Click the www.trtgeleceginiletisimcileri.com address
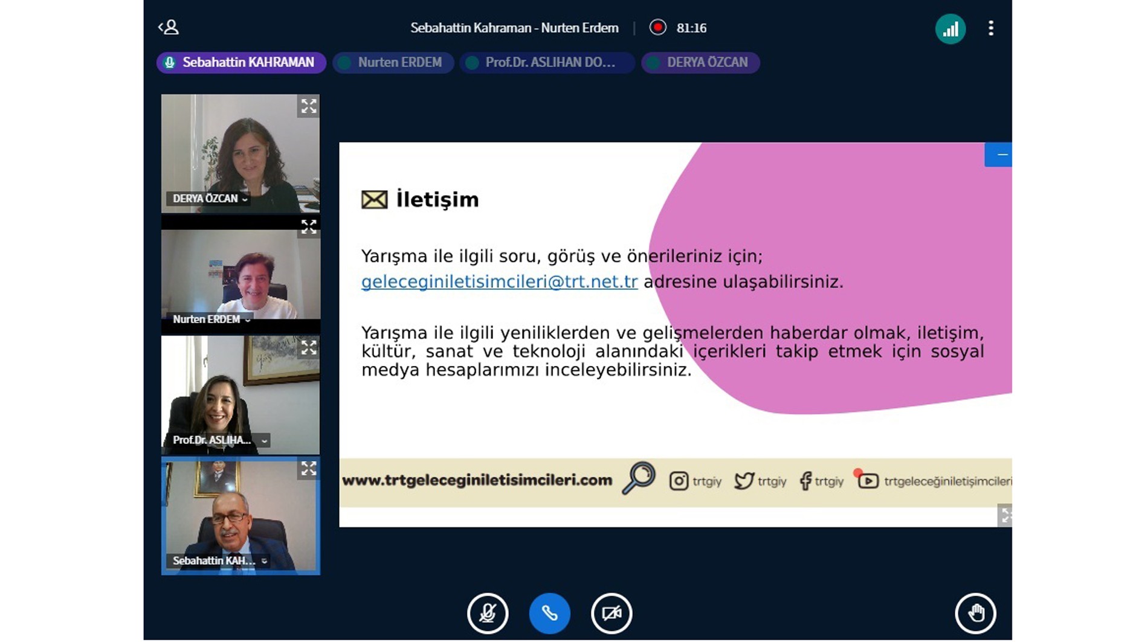 coord(477,480)
